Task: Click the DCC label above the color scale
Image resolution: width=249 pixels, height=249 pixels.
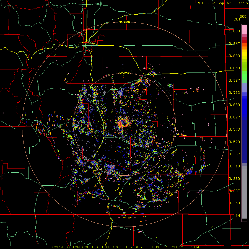Action: point(243,17)
